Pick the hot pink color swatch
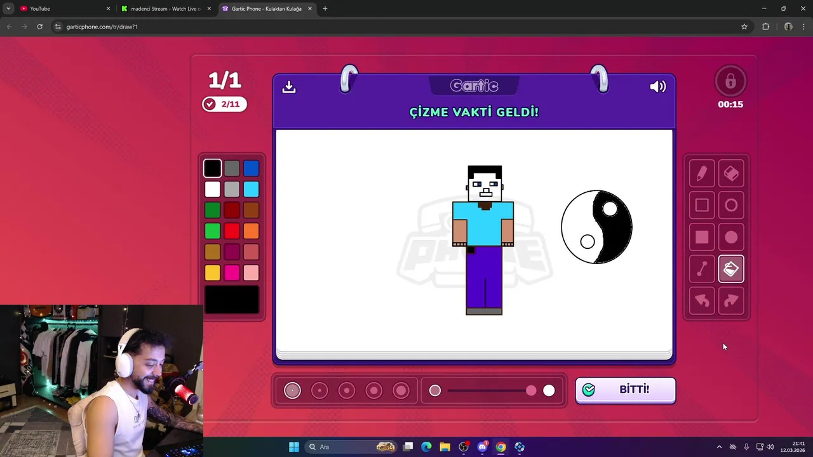This screenshot has width=813, height=457. coord(232,273)
